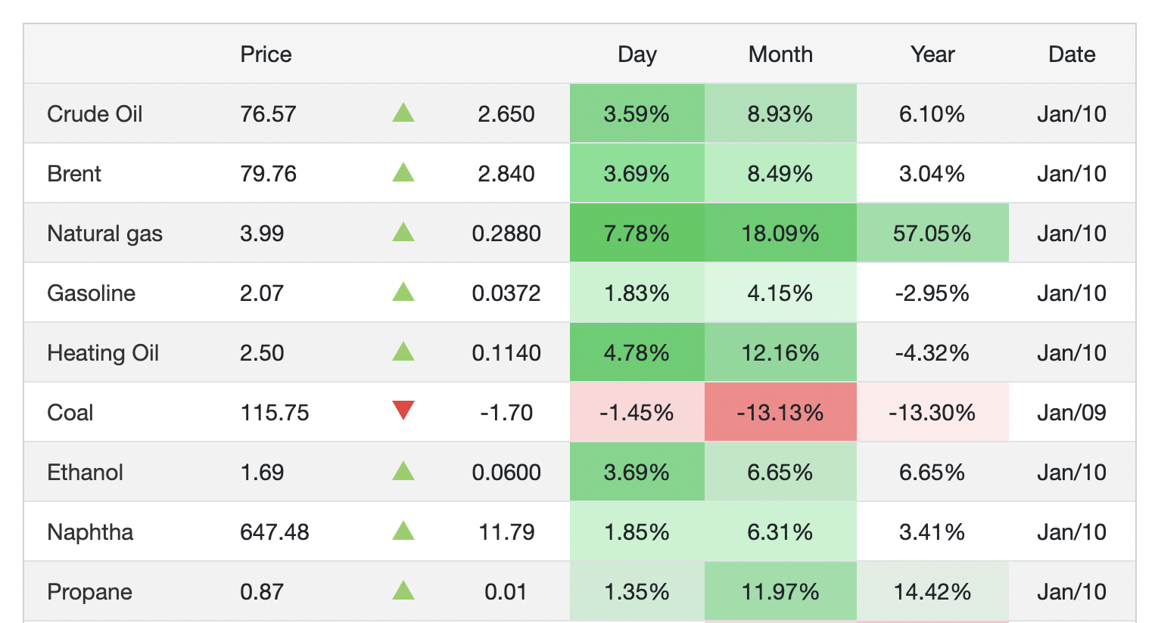Click the green up arrow in Brent row

click(403, 173)
